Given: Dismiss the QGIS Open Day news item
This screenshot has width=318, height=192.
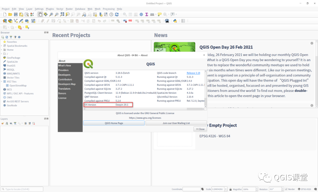Looking at the screenshot, I should point(312,43).
